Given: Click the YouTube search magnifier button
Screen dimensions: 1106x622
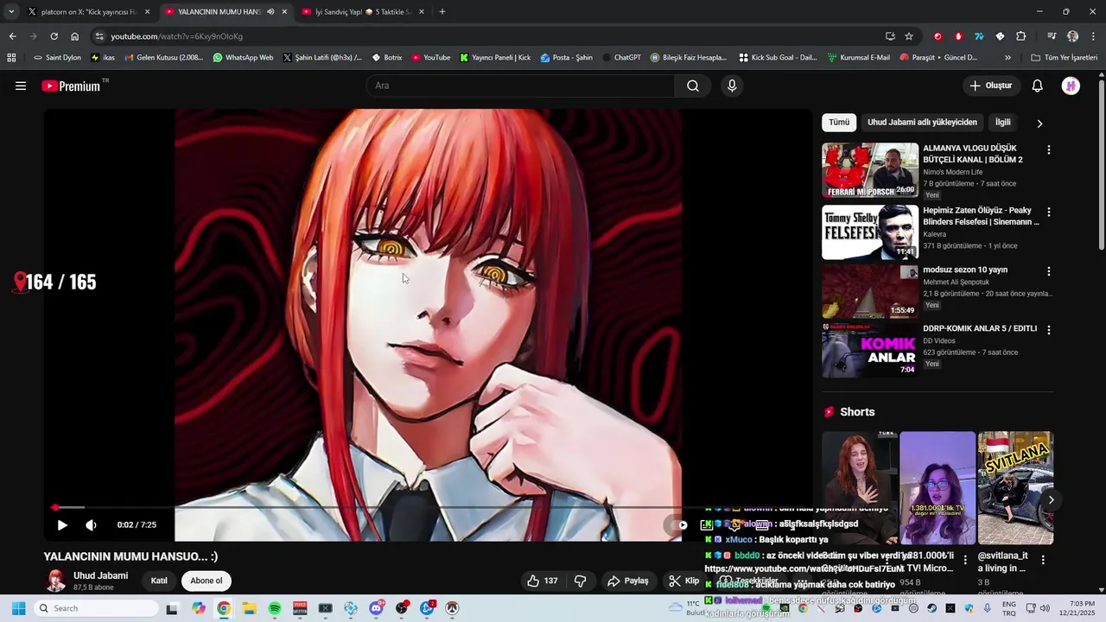Looking at the screenshot, I should click(x=693, y=86).
